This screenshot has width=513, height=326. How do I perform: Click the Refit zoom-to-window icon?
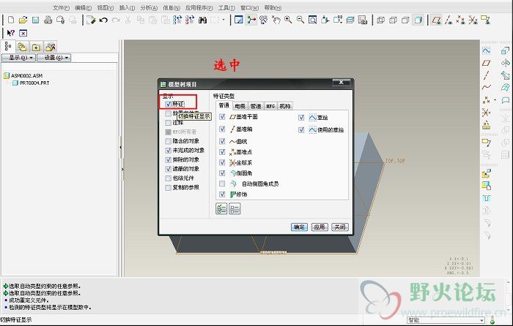pos(313,20)
